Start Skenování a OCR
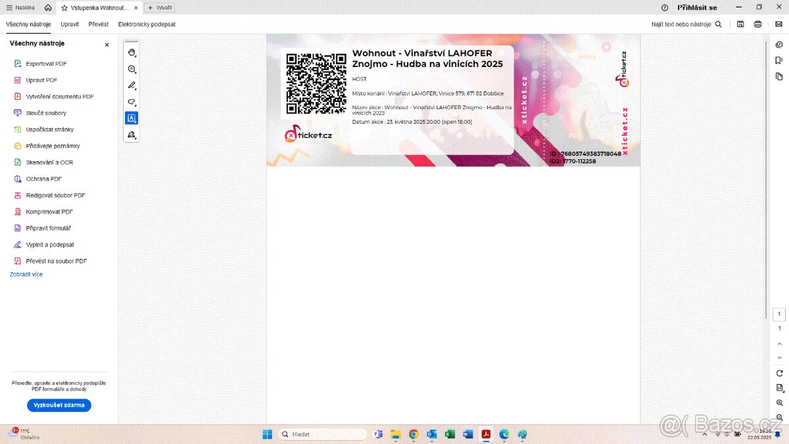 (x=44, y=162)
